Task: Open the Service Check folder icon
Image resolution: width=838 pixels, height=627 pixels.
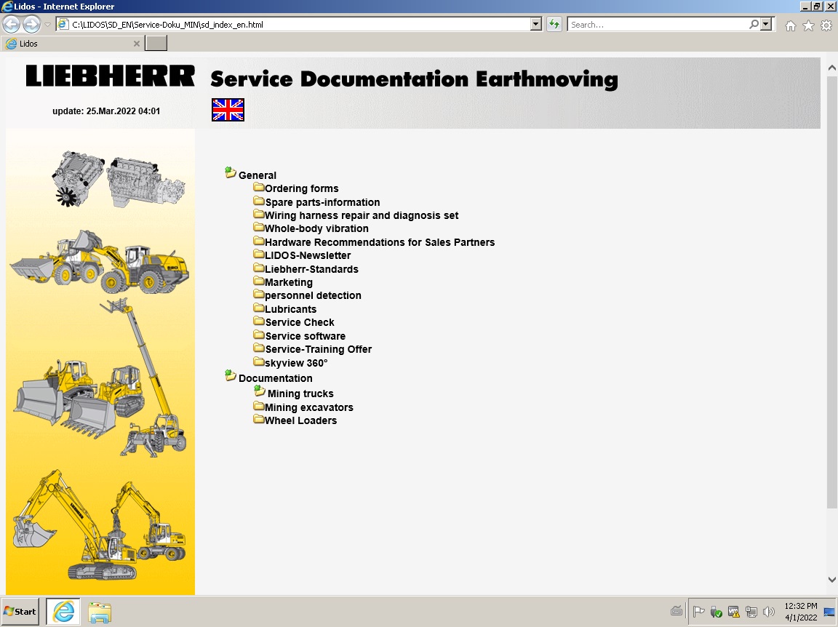Action: (x=259, y=322)
